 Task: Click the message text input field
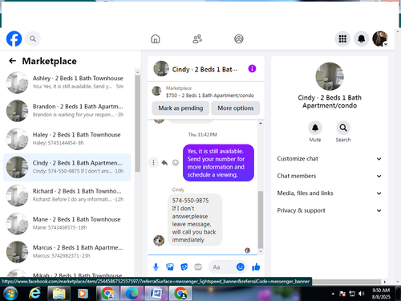222,267
